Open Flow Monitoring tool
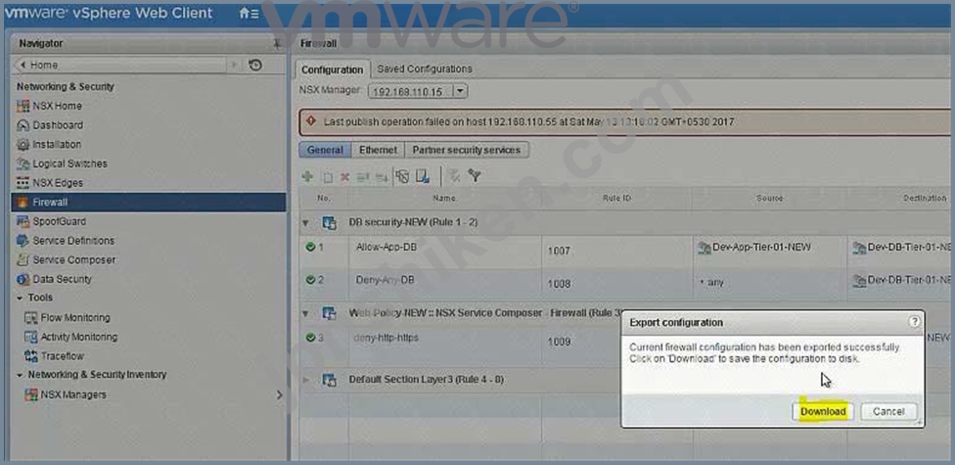This screenshot has height=465, width=955. click(x=75, y=317)
